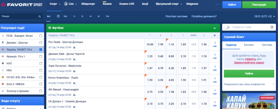This screenshot has width=278, height=109.
Task: Toggle Ставка в 1 клік switch
Action: point(227,27)
